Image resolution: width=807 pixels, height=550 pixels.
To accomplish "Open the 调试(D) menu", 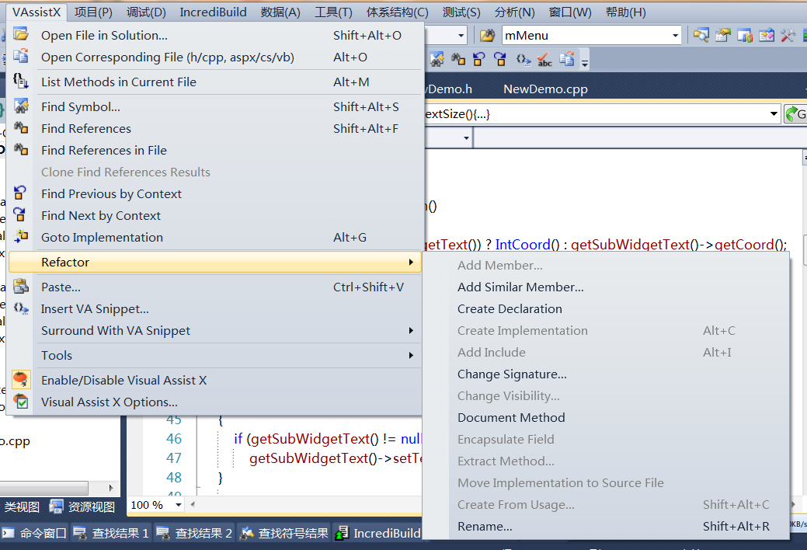I will click(x=146, y=12).
